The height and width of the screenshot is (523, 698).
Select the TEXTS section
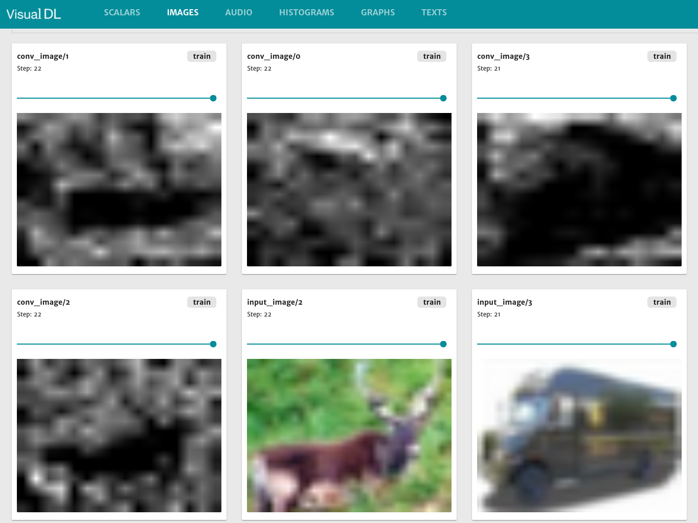(x=434, y=12)
